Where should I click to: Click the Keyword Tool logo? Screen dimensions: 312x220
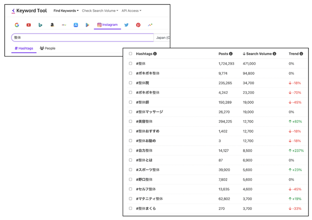point(29,11)
